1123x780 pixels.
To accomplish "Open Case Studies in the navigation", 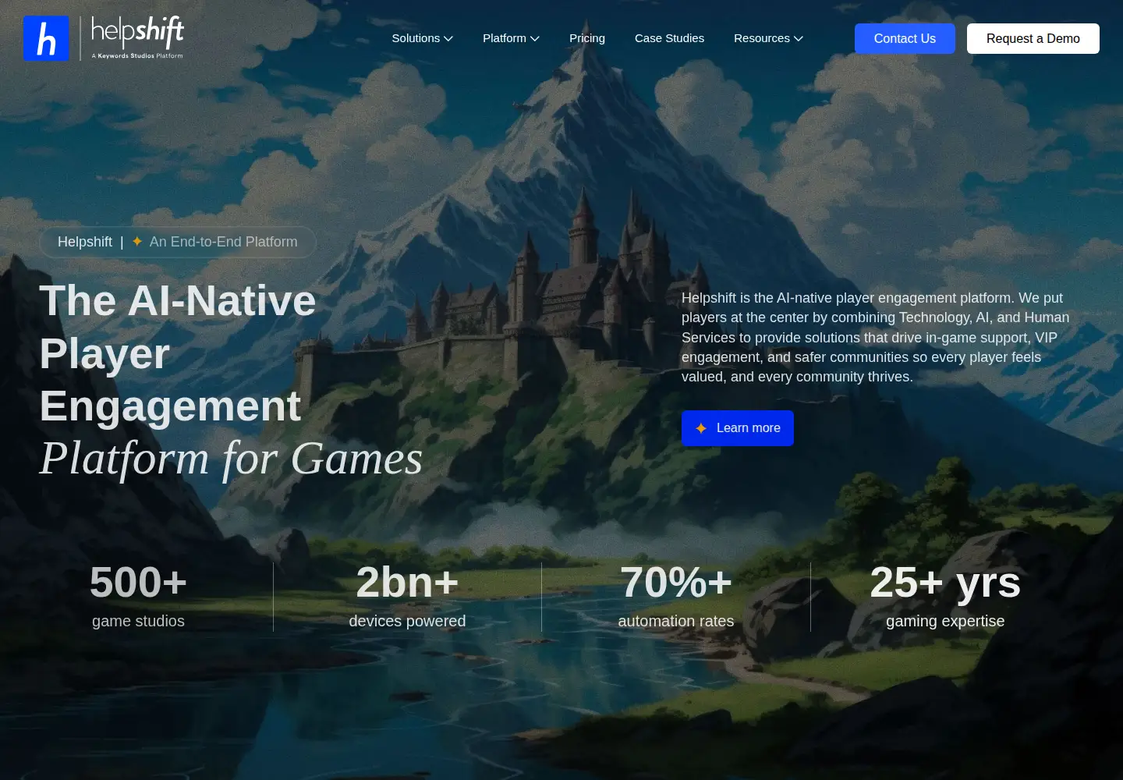I will [x=669, y=38].
